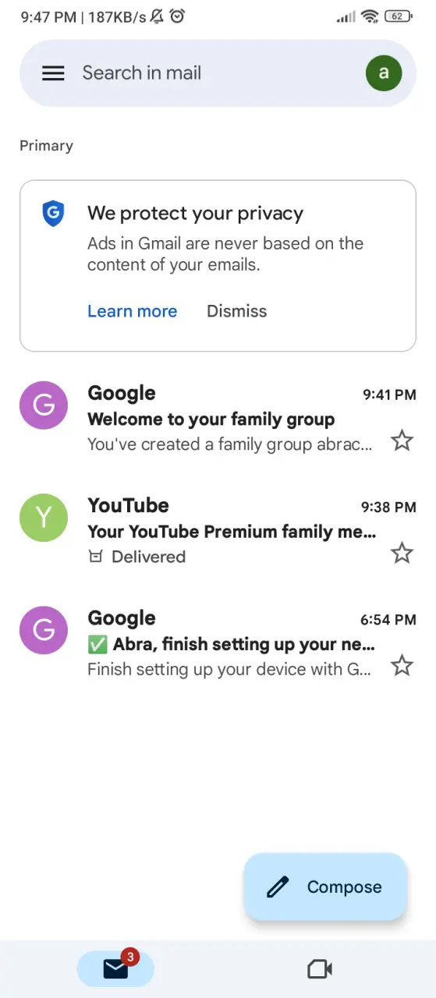The image size is (436, 998).
Task: Open the finish setting up device email
Action: click(218, 643)
